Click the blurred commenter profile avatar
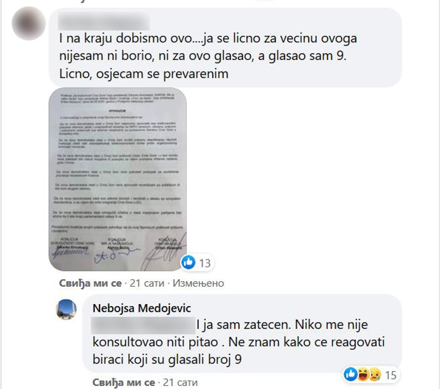The height and width of the screenshot is (389, 440). click(28, 23)
